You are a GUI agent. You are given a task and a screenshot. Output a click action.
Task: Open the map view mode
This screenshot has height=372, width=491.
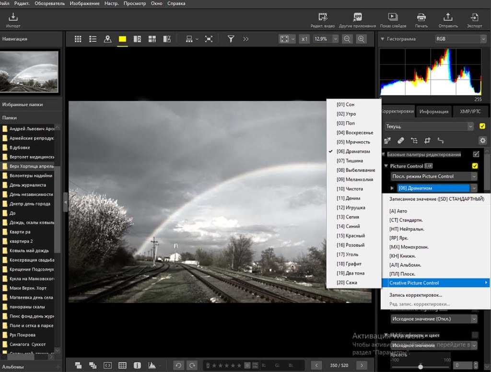pos(107,39)
